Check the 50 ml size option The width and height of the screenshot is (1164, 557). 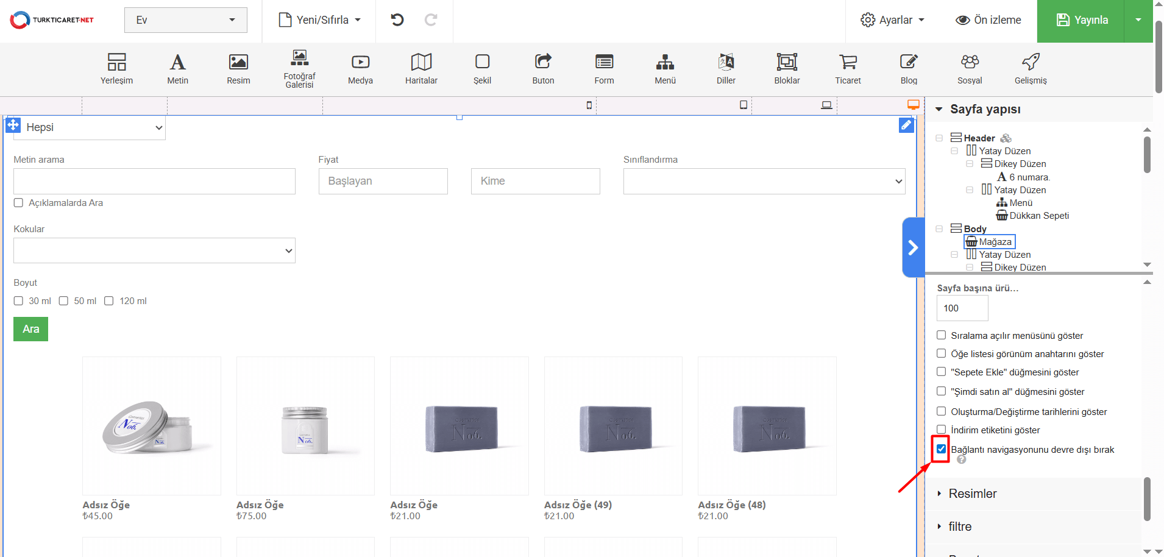tap(64, 301)
